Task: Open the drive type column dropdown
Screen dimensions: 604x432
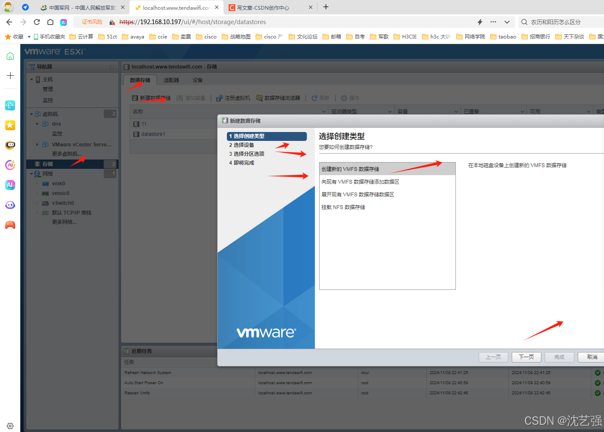Action: click(390, 112)
